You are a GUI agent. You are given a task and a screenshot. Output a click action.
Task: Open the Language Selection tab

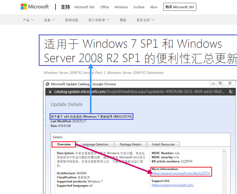pos(95,144)
